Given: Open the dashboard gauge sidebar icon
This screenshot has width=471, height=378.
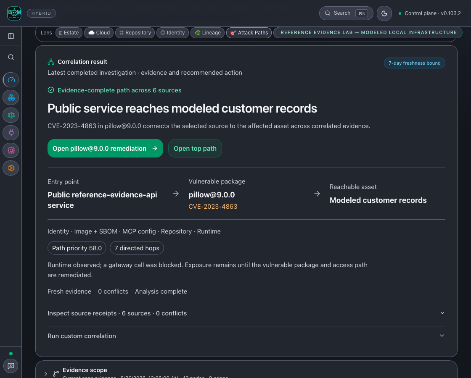Looking at the screenshot, I should click(11, 80).
